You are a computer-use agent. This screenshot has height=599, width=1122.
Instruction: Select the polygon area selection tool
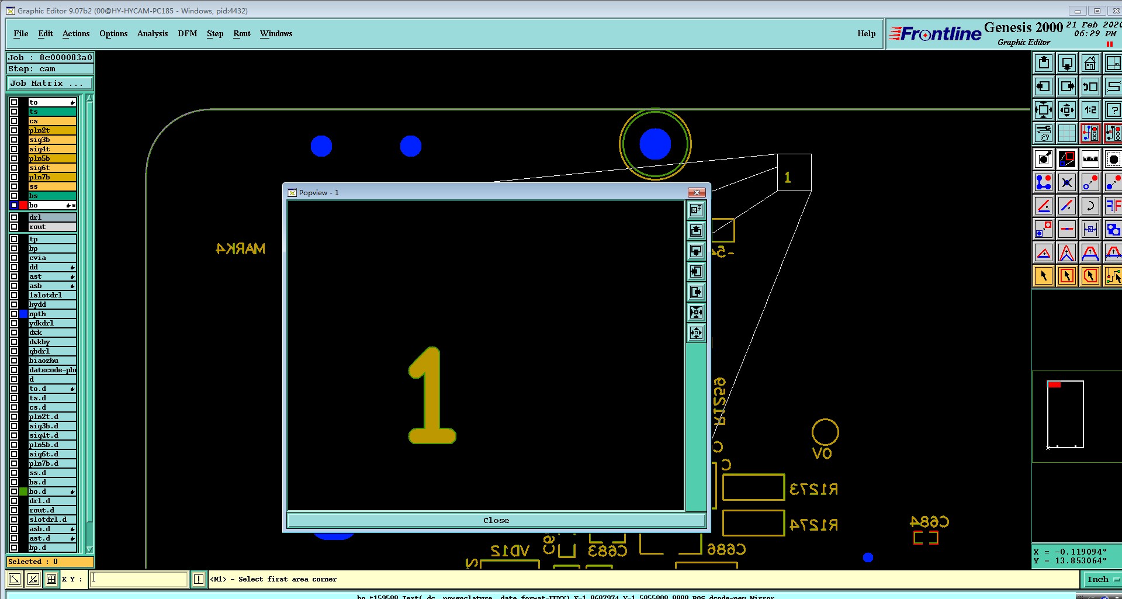pyautogui.click(x=1090, y=276)
